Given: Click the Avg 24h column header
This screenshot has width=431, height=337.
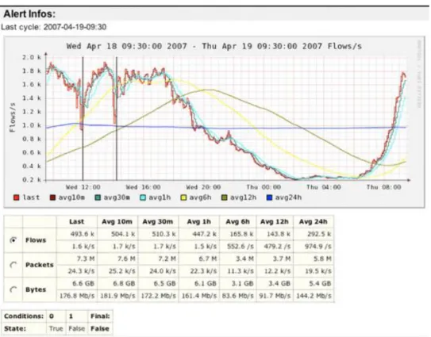Looking at the screenshot, I should pyautogui.click(x=314, y=222).
